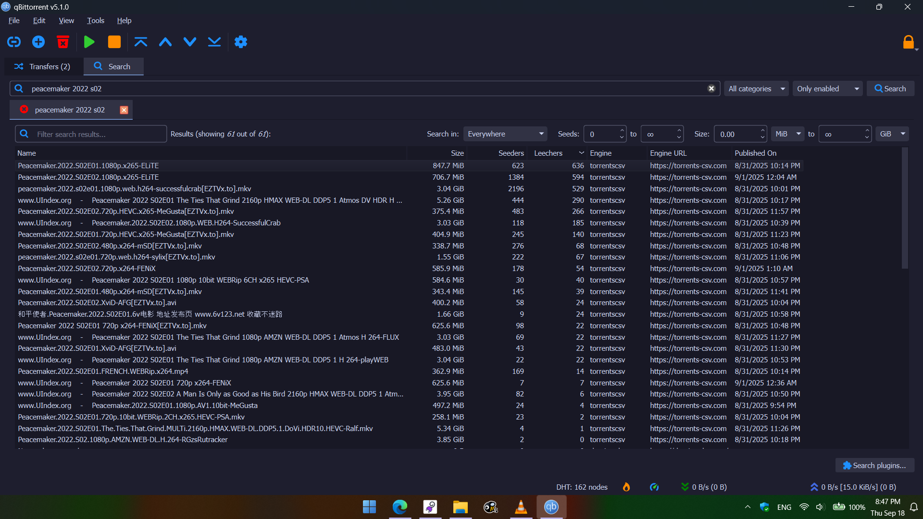The width and height of the screenshot is (923, 519).
Task: Open the View menu
Action: [x=66, y=20]
